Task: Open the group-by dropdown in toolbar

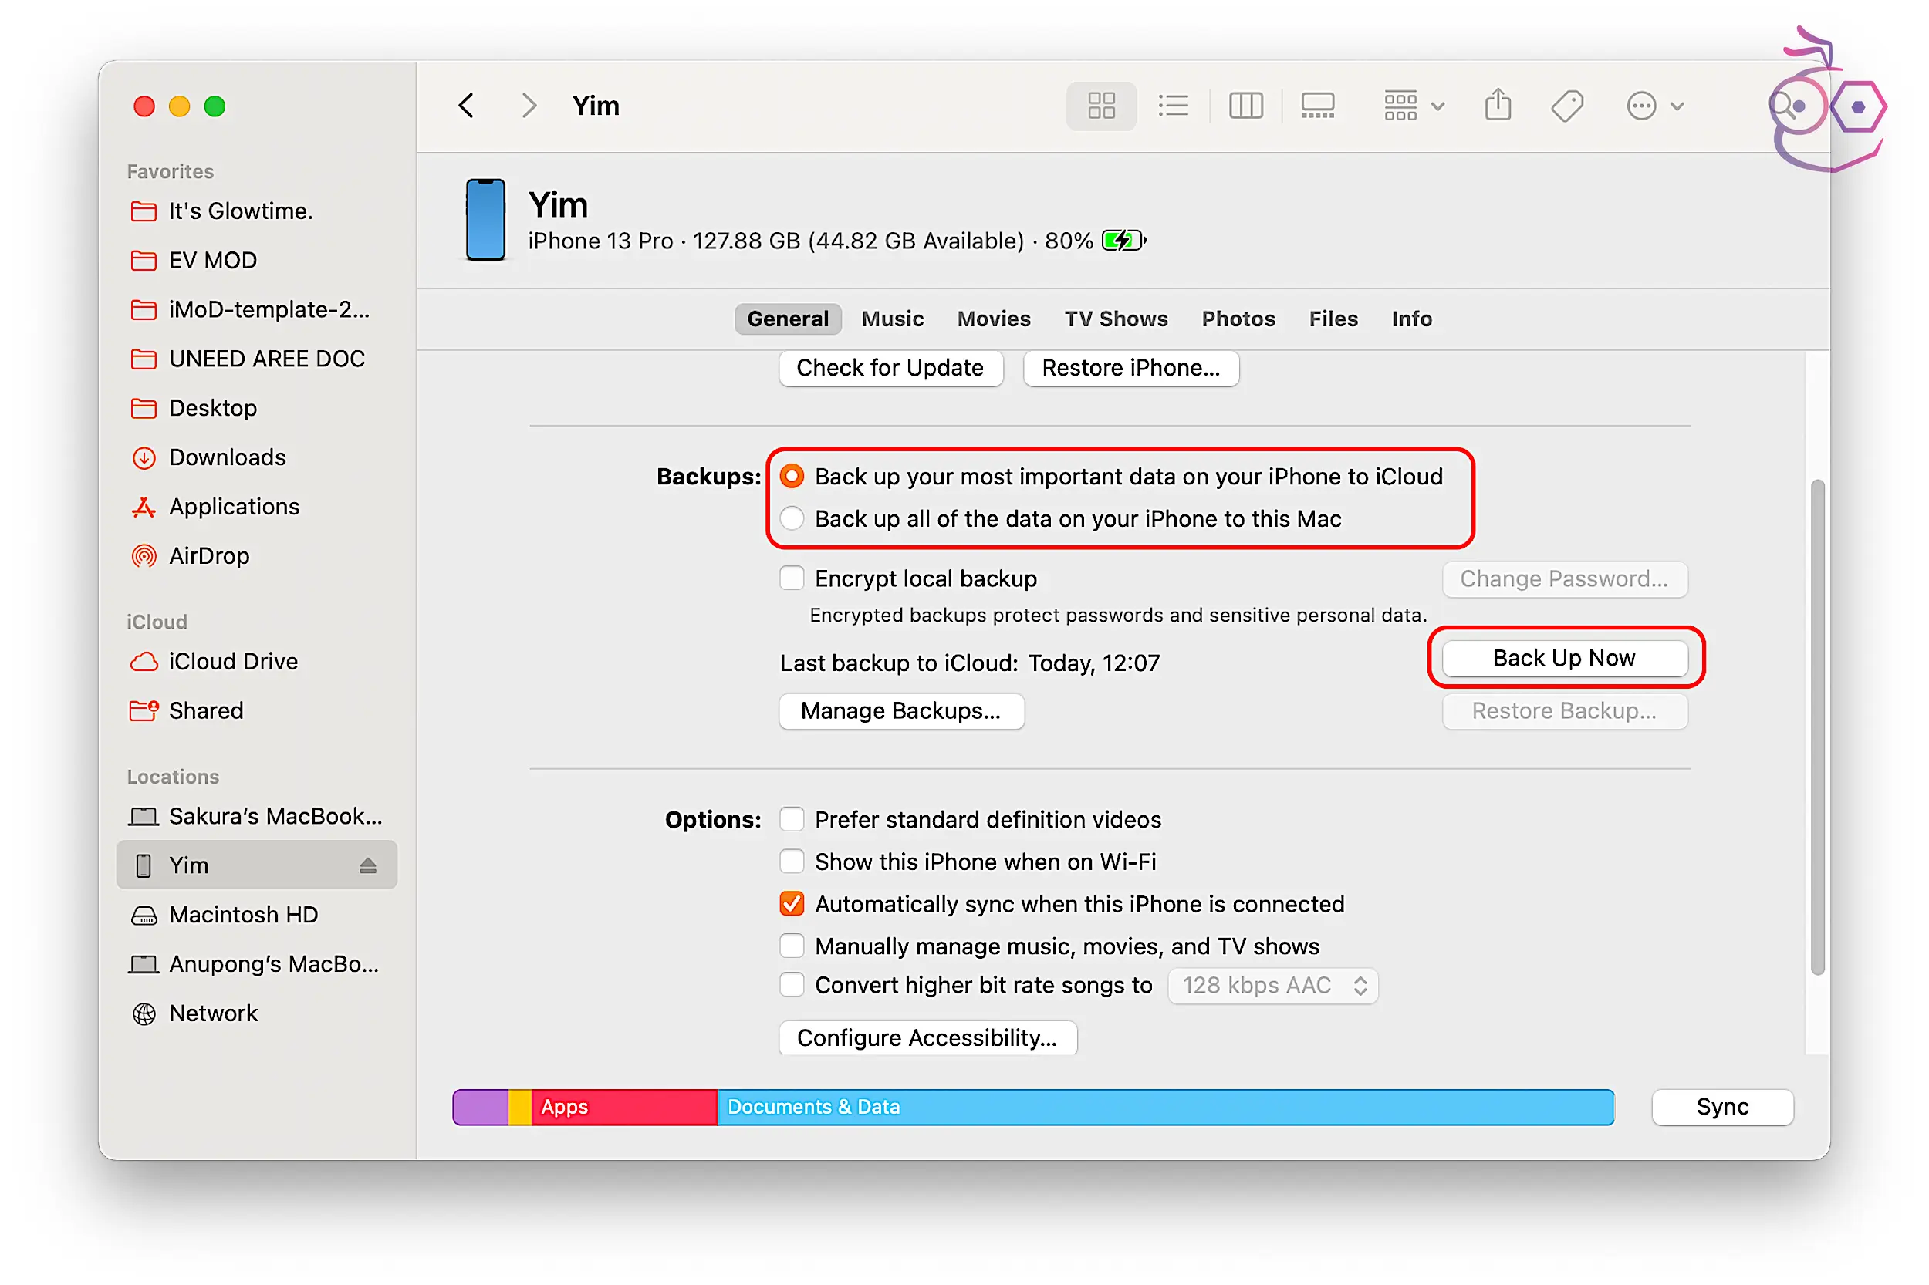Action: click(1413, 106)
